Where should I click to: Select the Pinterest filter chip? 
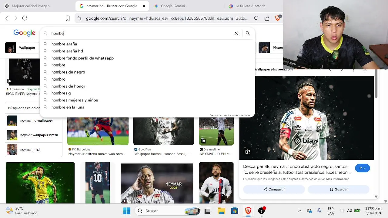pyautogui.click(x=271, y=48)
